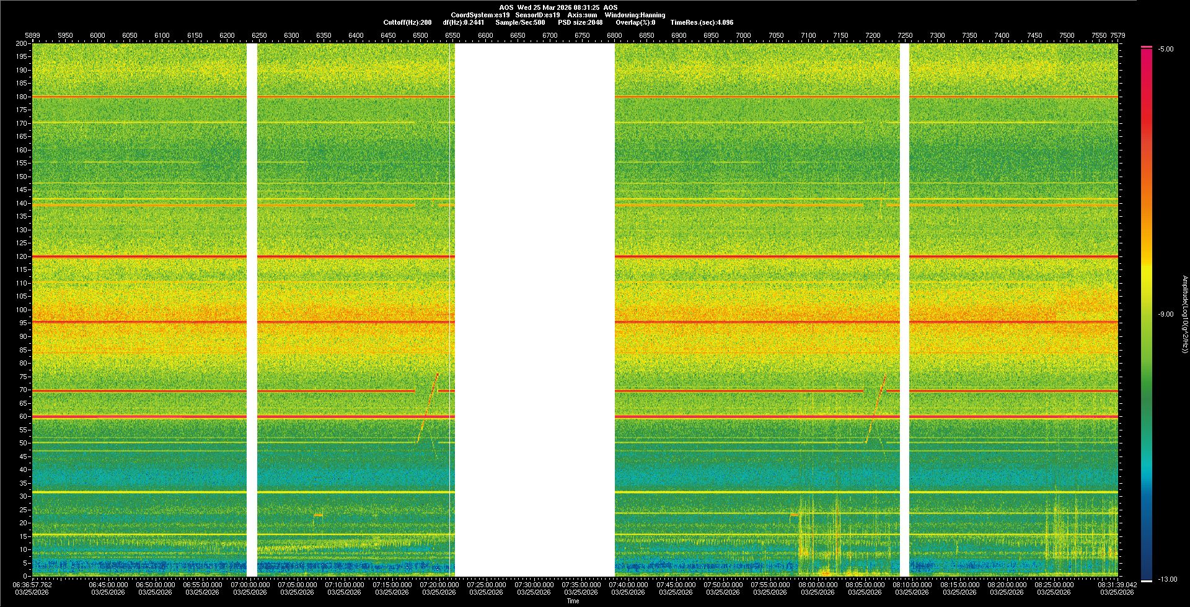The image size is (1190, 607).
Task: Click the TimeRes.(sec):4.096 parameter
Action: [702, 22]
